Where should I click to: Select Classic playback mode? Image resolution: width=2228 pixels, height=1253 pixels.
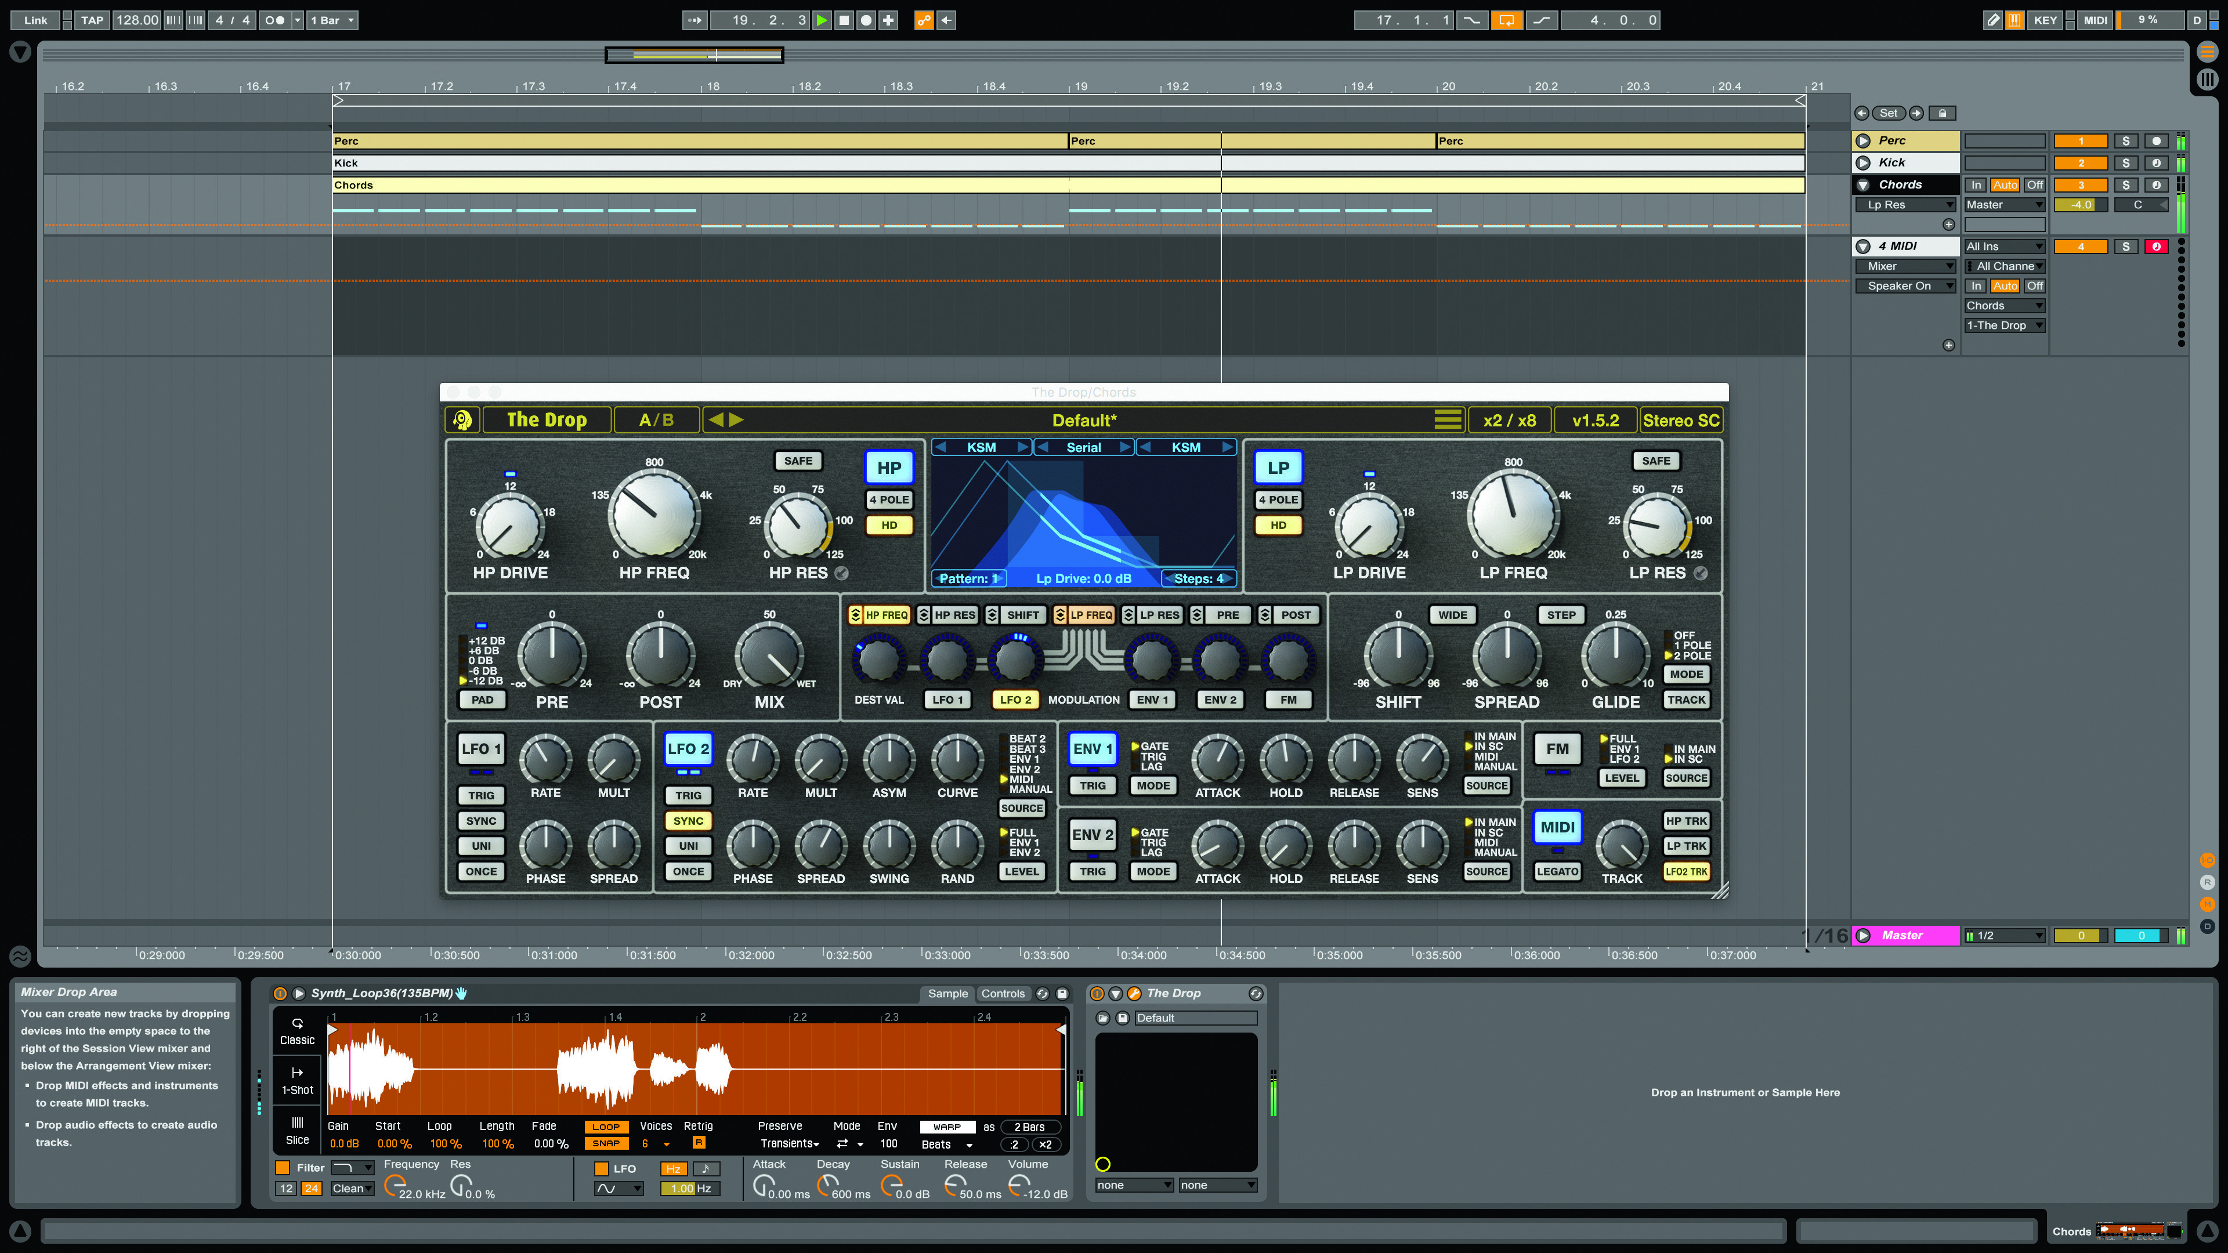296,1031
